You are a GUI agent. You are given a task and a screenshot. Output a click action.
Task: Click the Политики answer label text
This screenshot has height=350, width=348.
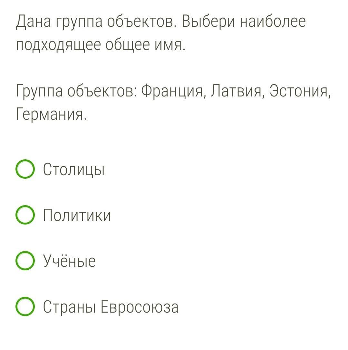coord(77,215)
